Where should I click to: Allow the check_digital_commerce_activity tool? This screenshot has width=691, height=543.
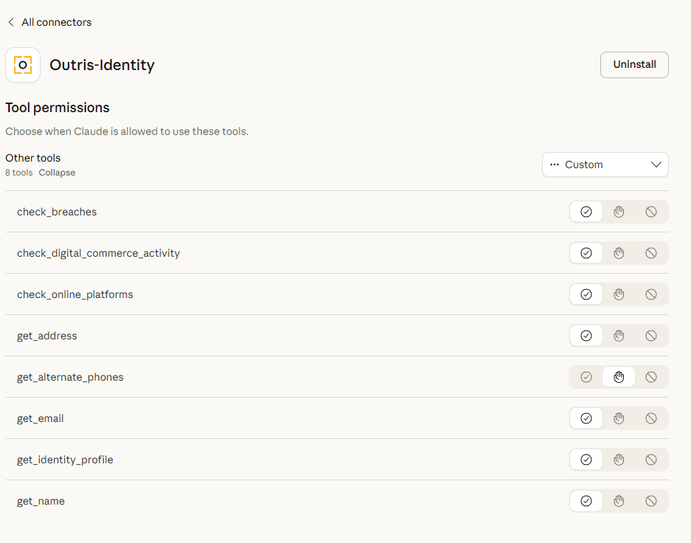(x=586, y=253)
